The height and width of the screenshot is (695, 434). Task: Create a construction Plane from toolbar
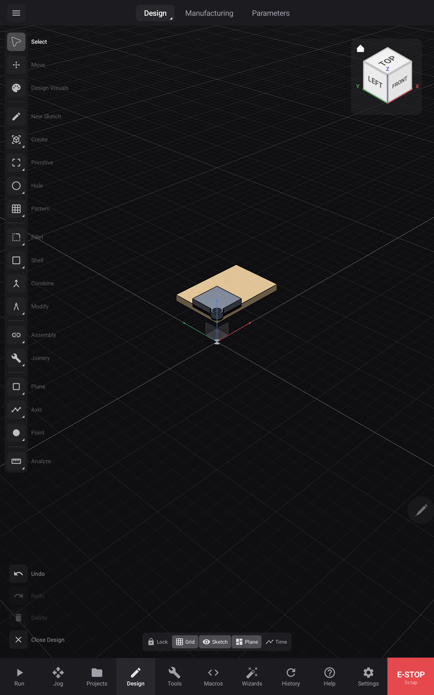pyautogui.click(x=16, y=387)
